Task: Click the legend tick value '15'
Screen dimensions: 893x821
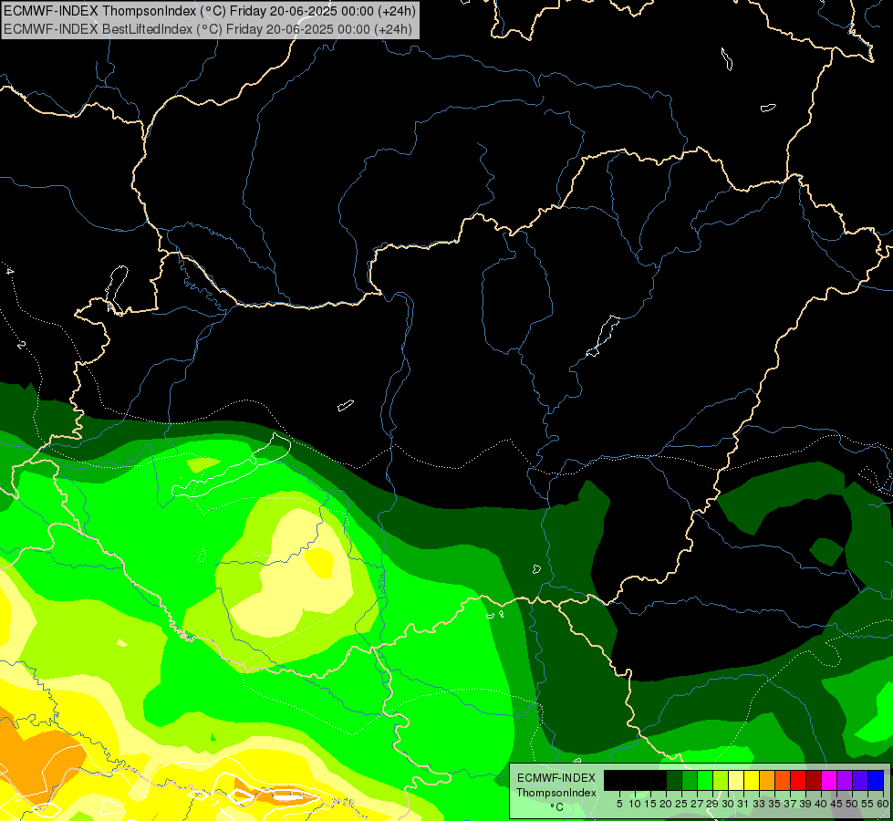Action: pyautogui.click(x=651, y=804)
